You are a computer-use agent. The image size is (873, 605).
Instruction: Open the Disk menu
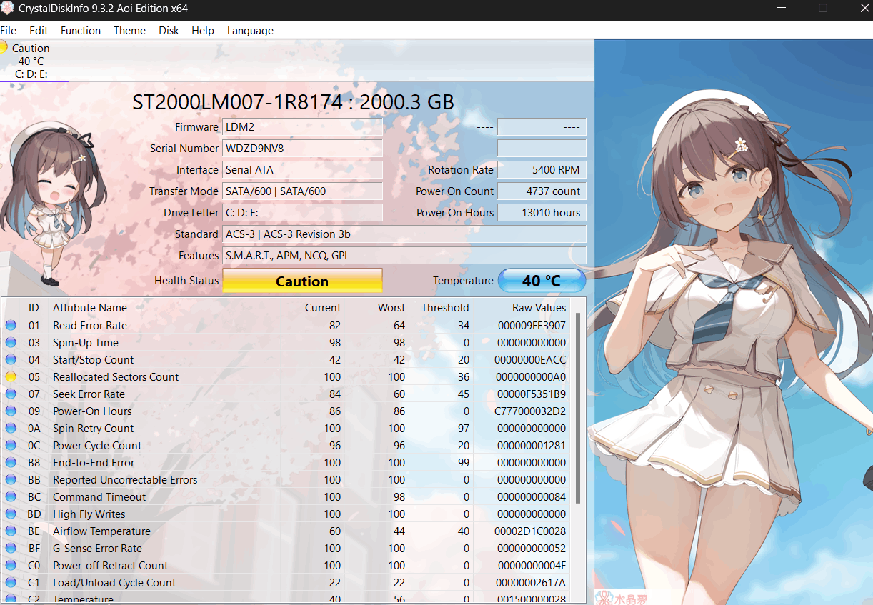coord(169,31)
